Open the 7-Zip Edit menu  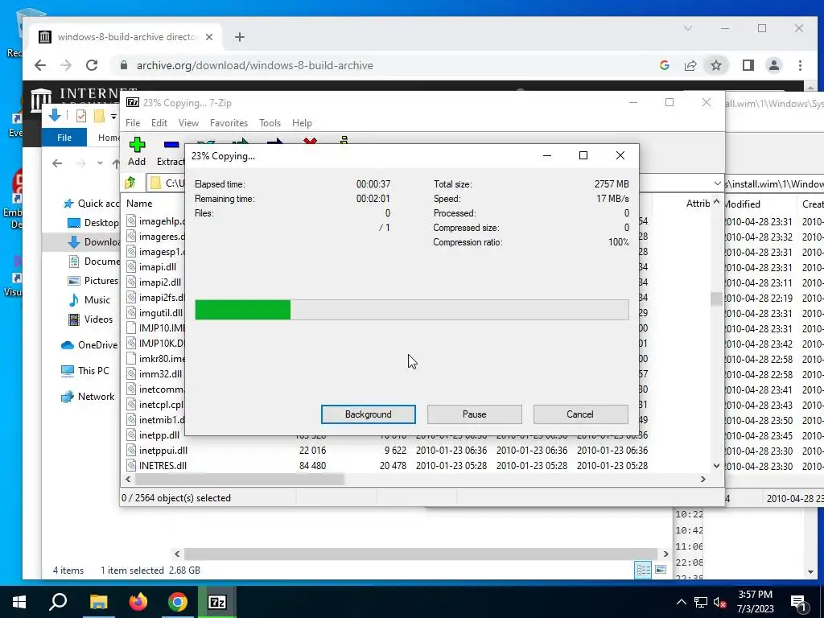tap(159, 123)
